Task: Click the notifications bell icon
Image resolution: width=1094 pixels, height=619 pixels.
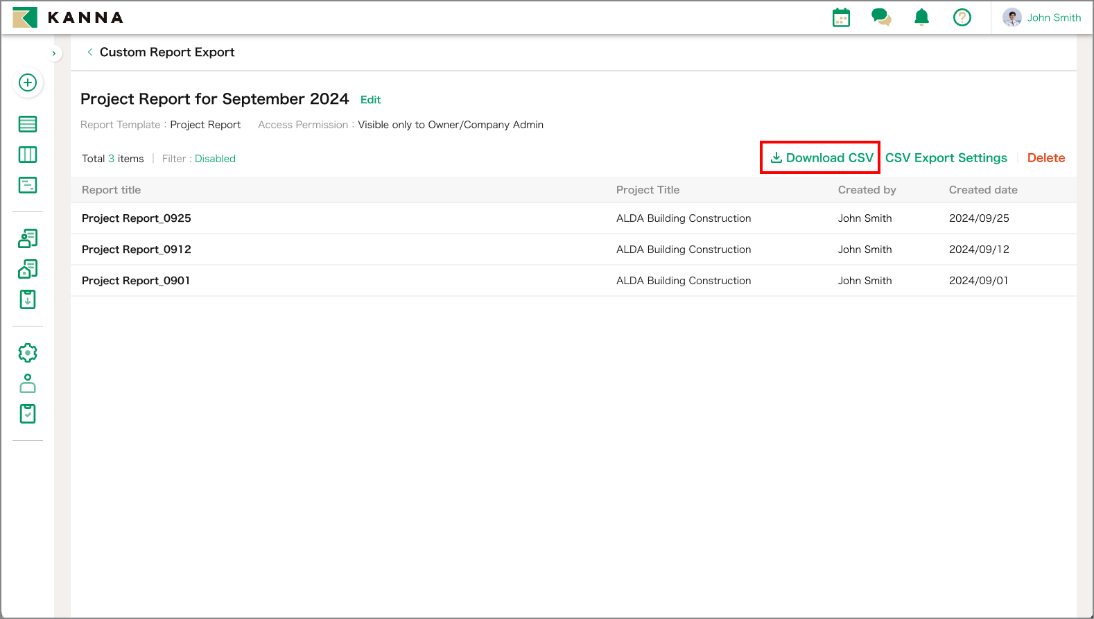Action: tap(921, 18)
